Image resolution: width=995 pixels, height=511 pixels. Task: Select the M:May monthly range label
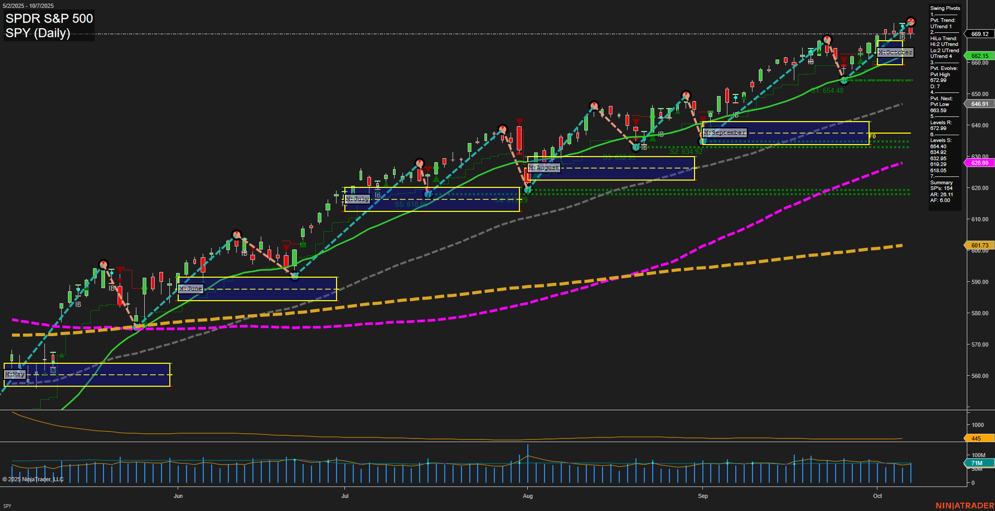14,374
